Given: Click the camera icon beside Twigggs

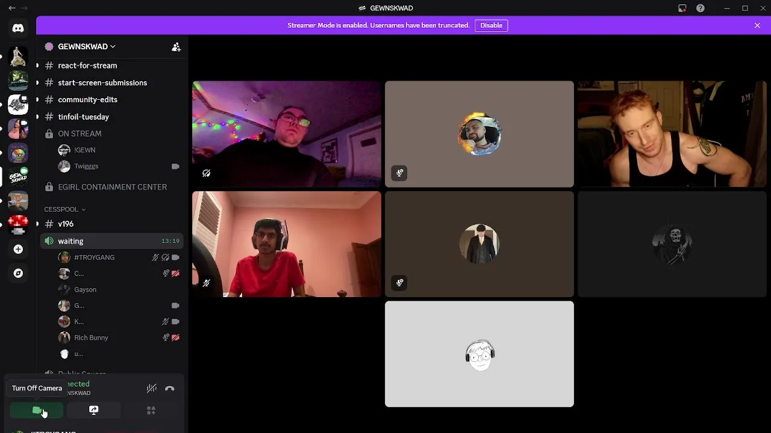Looking at the screenshot, I should pyautogui.click(x=175, y=167).
